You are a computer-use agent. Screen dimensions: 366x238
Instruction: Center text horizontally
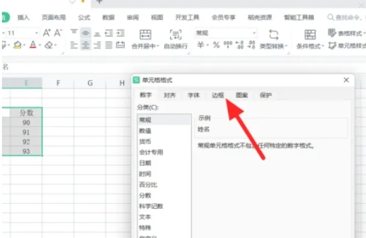tap(86, 45)
